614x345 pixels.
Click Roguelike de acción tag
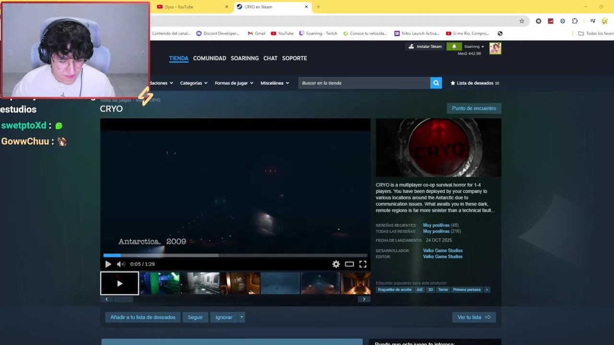pyautogui.click(x=395, y=289)
